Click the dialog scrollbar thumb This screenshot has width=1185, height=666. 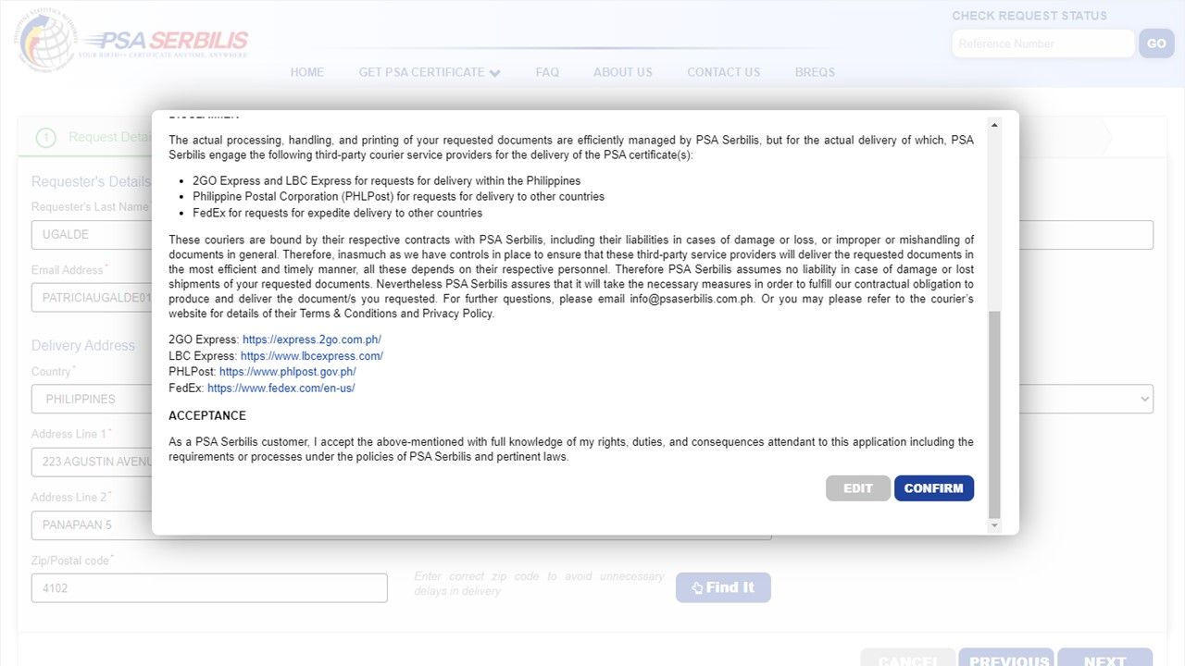pos(994,414)
